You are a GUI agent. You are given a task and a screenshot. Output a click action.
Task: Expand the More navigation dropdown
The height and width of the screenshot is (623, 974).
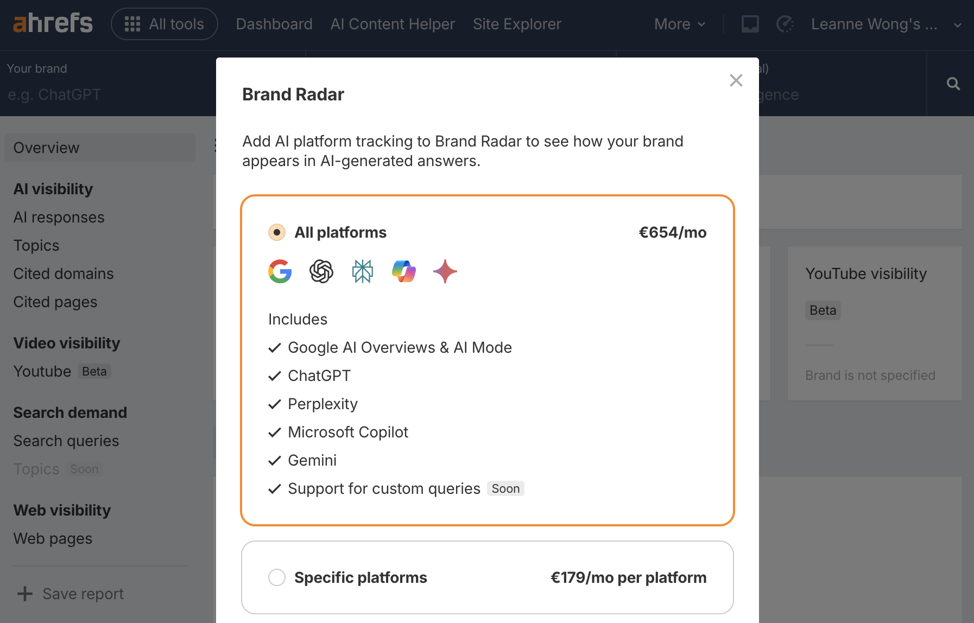679,23
